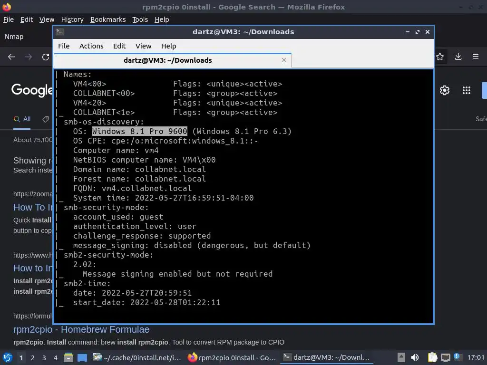Open the update notification tray icon
The height and width of the screenshot is (365, 487).
(x=457, y=356)
